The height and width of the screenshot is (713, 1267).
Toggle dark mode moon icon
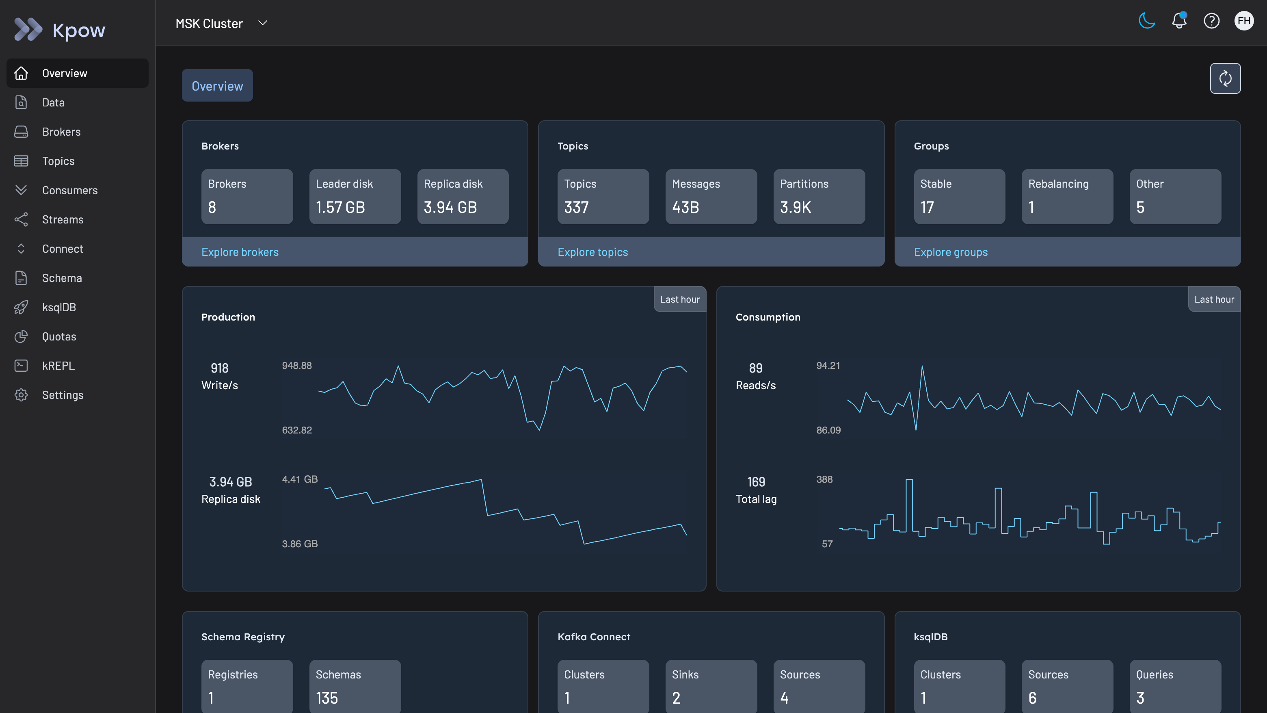1146,21
